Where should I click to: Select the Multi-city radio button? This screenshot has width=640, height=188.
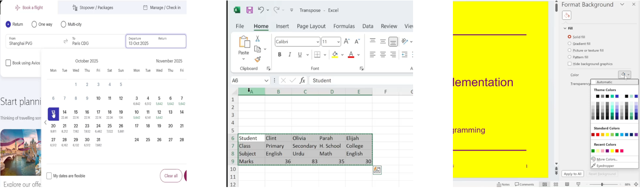(x=63, y=24)
